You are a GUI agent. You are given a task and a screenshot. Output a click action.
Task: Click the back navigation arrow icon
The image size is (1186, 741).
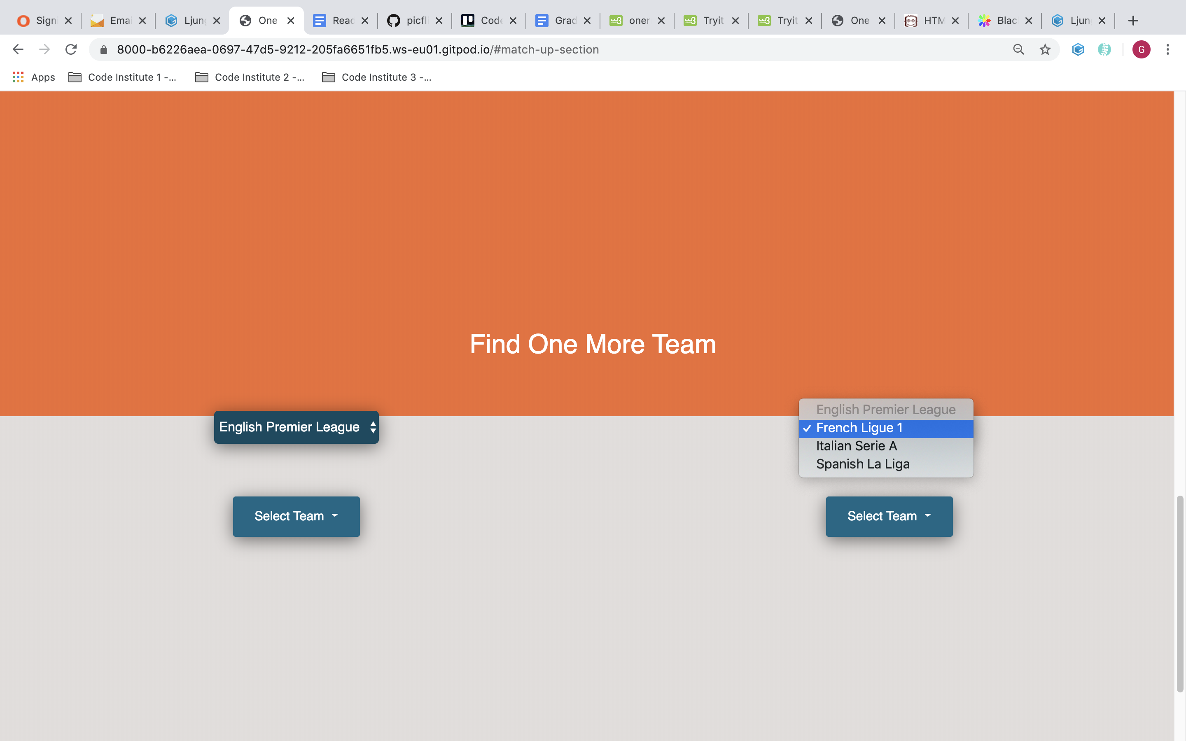(17, 49)
